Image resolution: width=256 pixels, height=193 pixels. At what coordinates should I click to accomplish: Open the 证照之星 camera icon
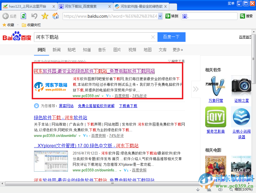[241, 86]
